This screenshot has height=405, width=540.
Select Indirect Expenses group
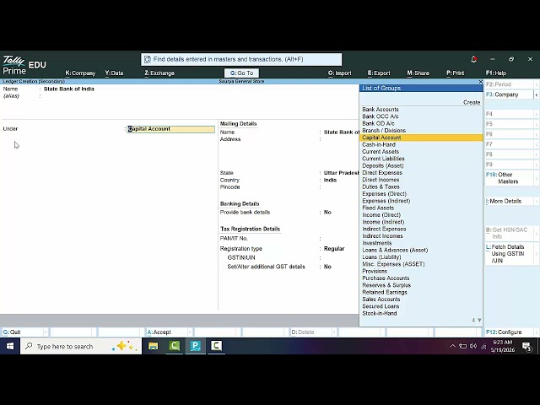pyautogui.click(x=421, y=229)
